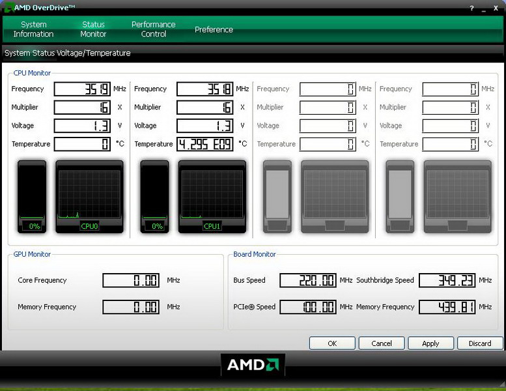
Task: Click the Southbridge Speed label
Action: point(385,280)
